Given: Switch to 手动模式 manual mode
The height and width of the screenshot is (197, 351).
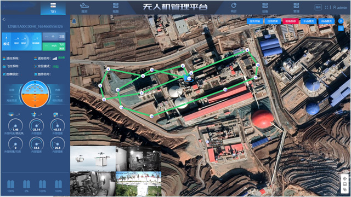Looking at the screenshot, I should point(308,21).
